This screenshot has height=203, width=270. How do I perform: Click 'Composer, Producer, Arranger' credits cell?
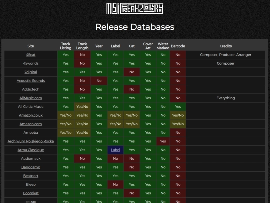pyautogui.click(x=226, y=55)
